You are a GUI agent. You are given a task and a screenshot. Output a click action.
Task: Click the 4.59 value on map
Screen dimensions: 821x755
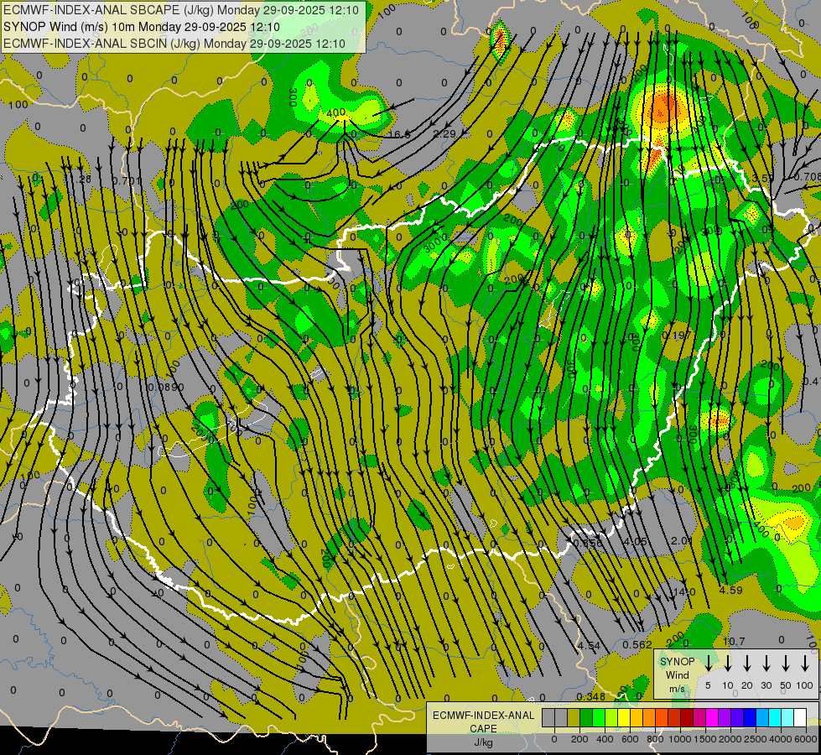pos(731,590)
